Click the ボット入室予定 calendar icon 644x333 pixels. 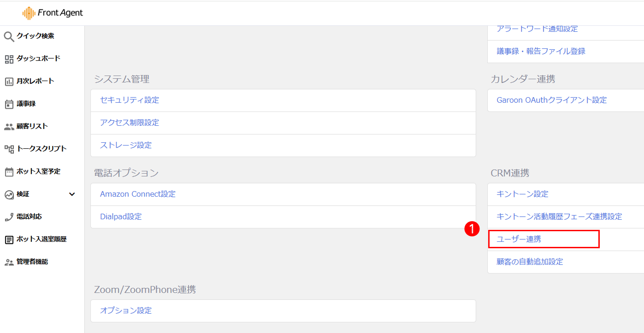pos(9,172)
